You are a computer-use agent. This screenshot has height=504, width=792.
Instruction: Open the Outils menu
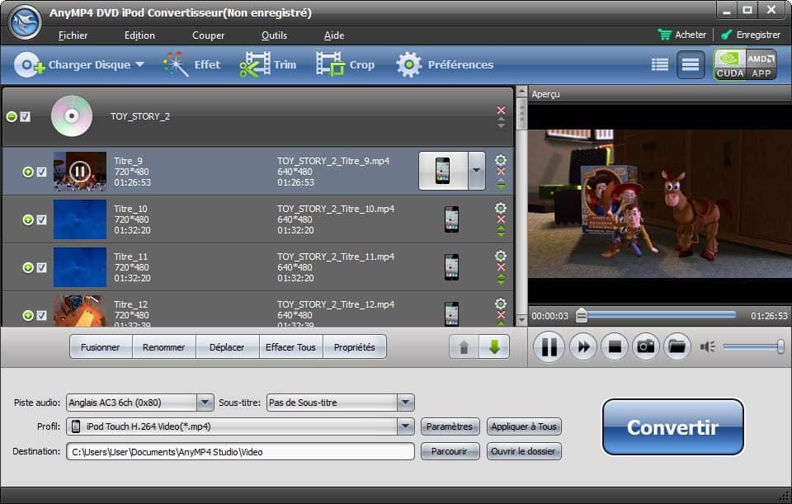[x=274, y=35]
